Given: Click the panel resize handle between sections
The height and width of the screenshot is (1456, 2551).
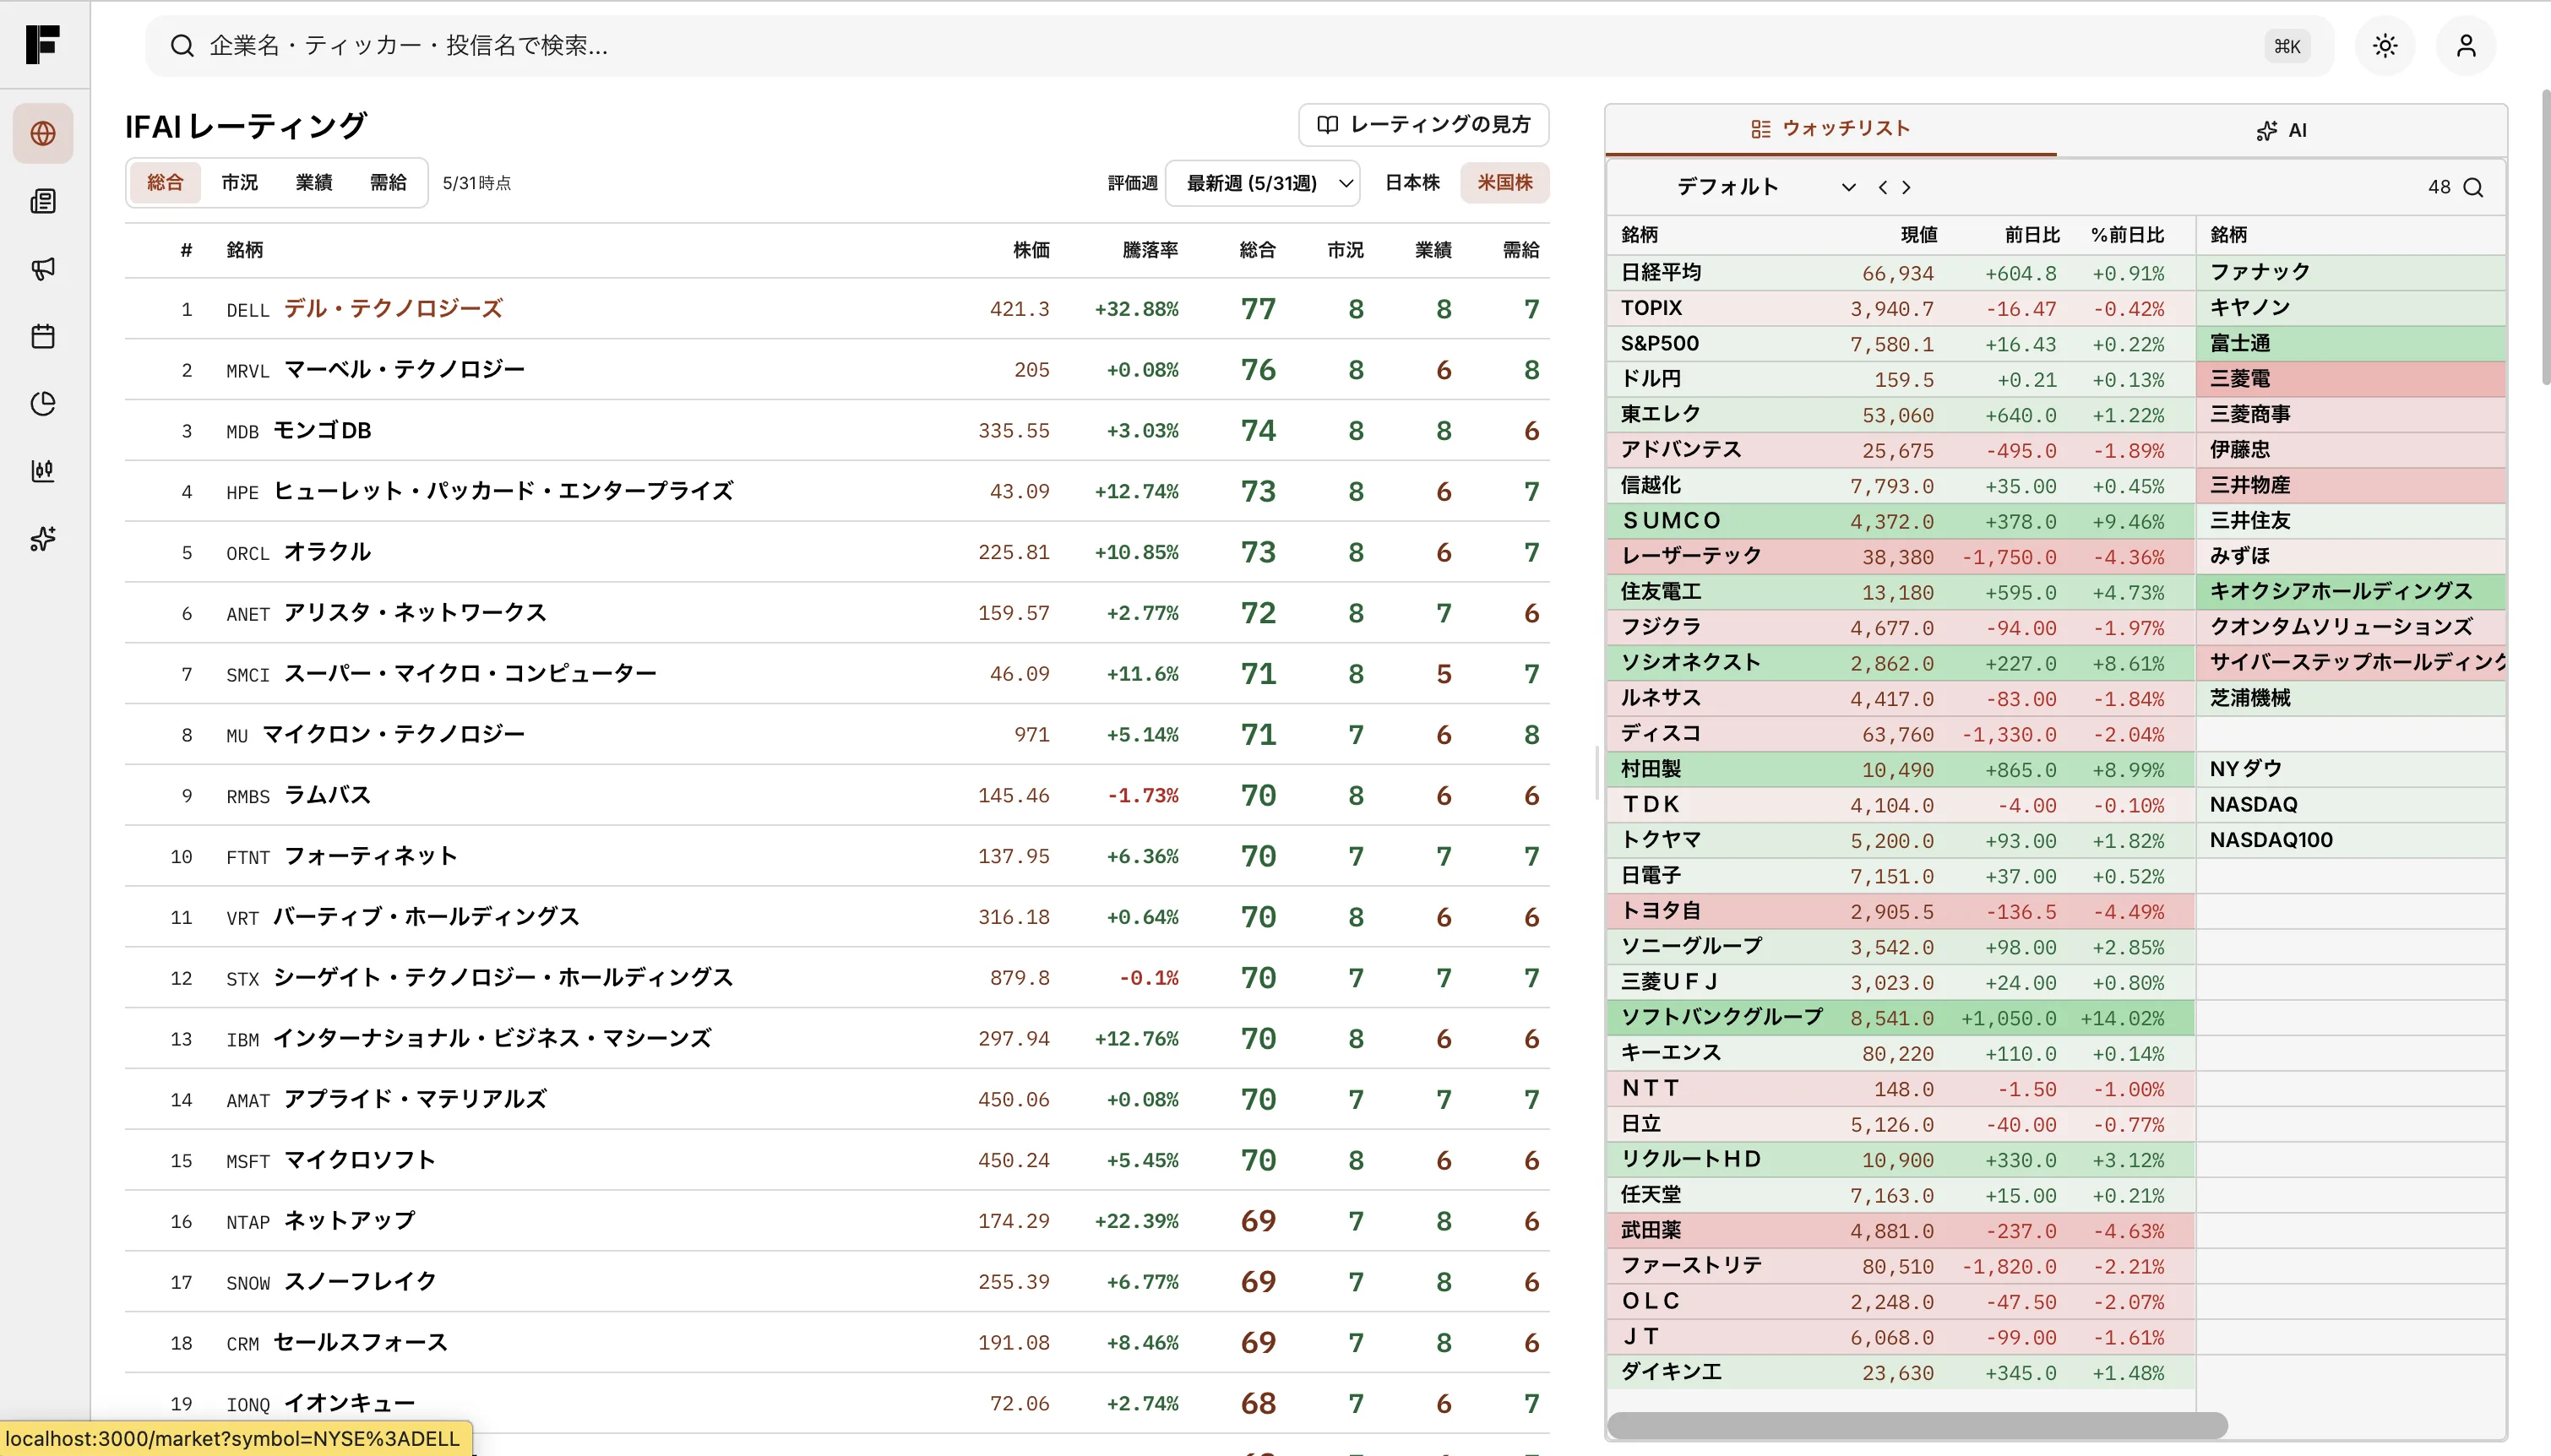Looking at the screenshot, I should coord(1597,772).
